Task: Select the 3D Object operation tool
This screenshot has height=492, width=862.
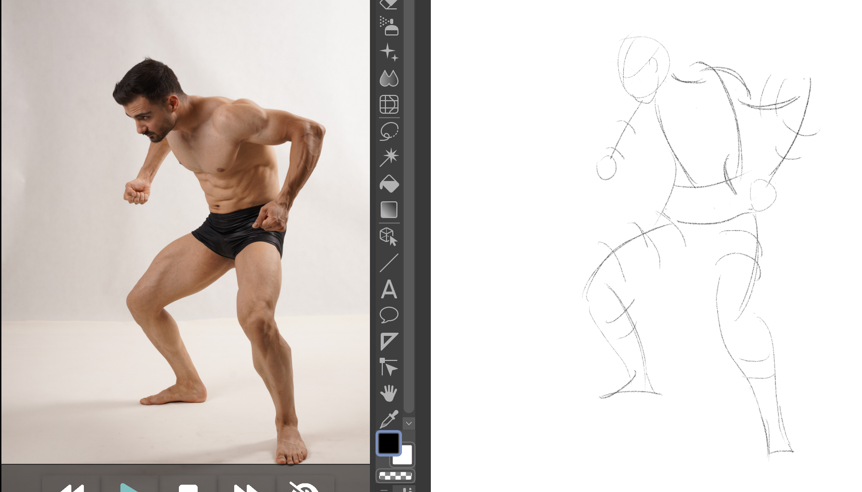Action: (389, 236)
